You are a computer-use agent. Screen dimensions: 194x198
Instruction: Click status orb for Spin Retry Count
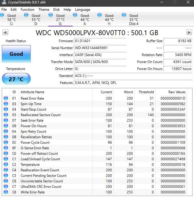tap(6, 131)
